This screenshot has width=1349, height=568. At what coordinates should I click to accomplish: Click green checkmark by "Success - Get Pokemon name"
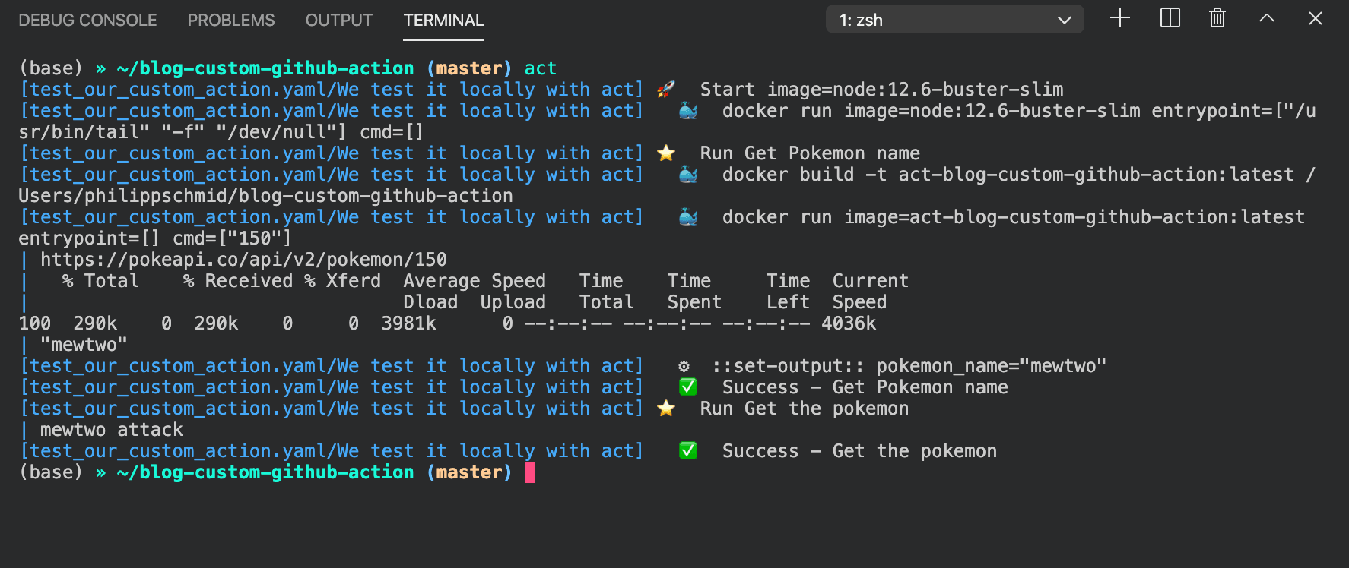coord(688,387)
